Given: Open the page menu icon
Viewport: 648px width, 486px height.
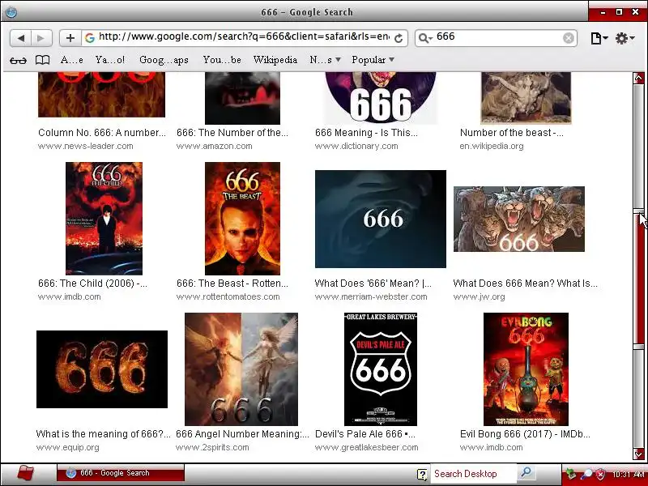Looking at the screenshot, I should (599, 38).
